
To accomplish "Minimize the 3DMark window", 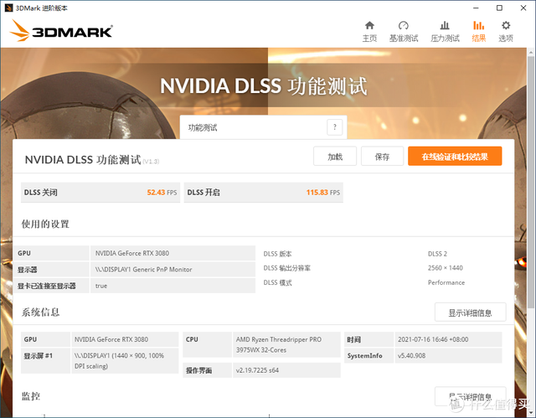I will (476, 8).
